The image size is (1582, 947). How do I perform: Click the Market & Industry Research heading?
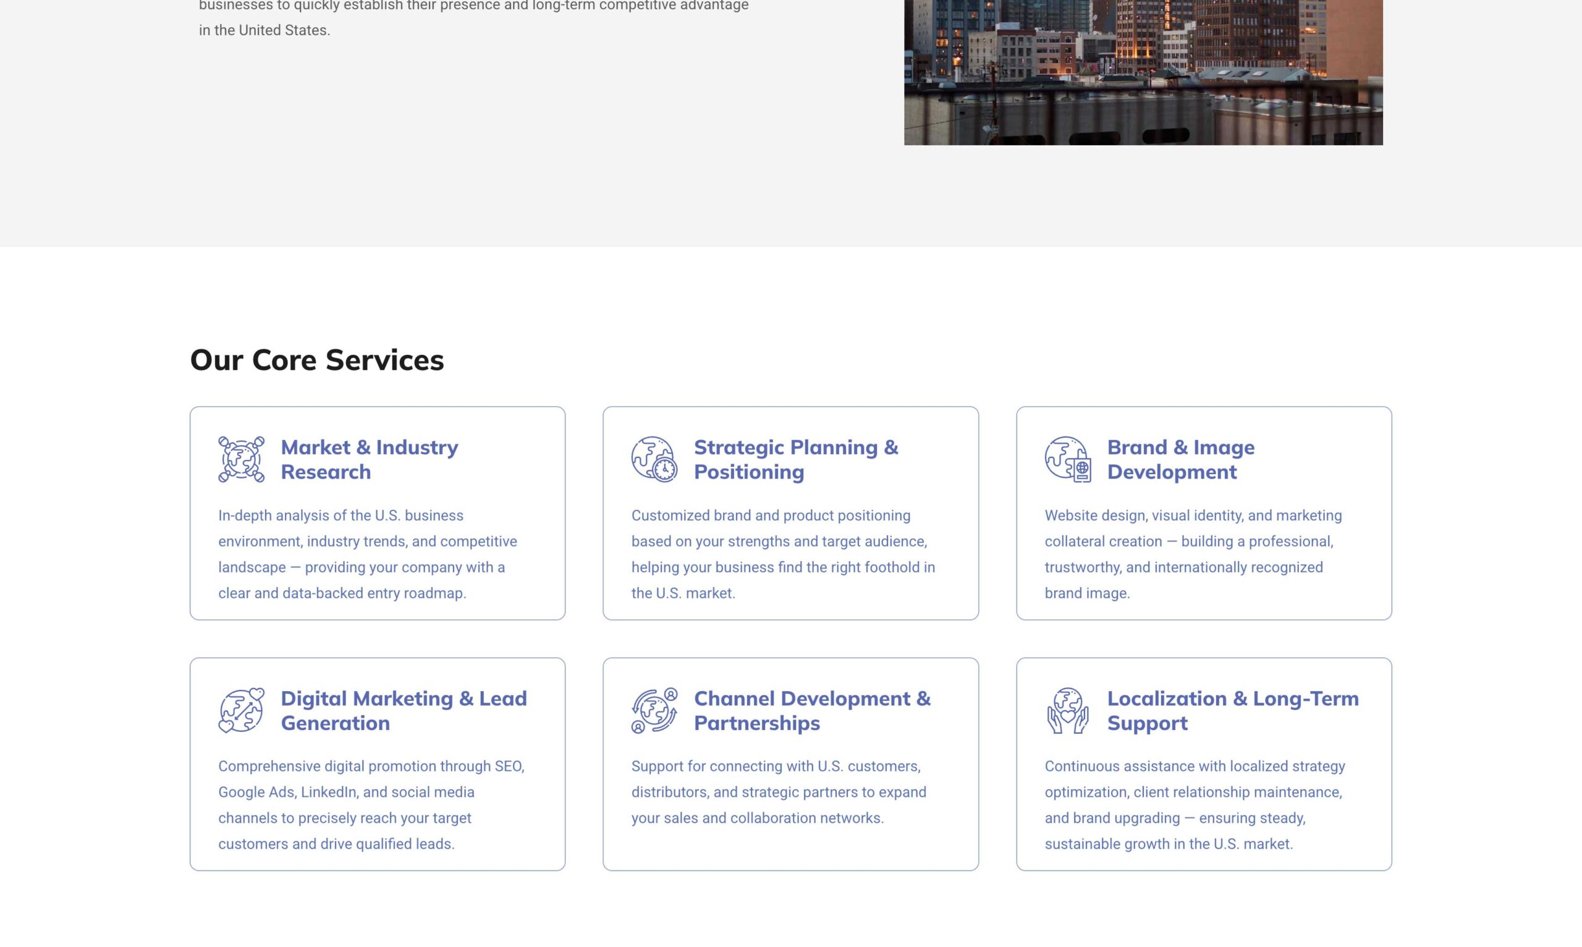click(370, 459)
